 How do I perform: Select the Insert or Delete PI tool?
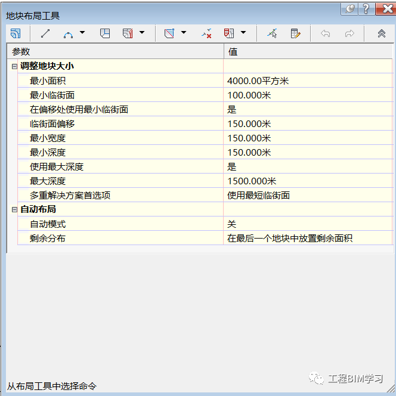(x=169, y=33)
